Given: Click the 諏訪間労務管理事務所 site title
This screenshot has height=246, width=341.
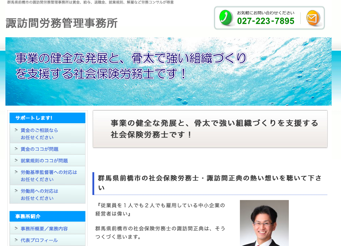Looking at the screenshot, I should [62, 23].
